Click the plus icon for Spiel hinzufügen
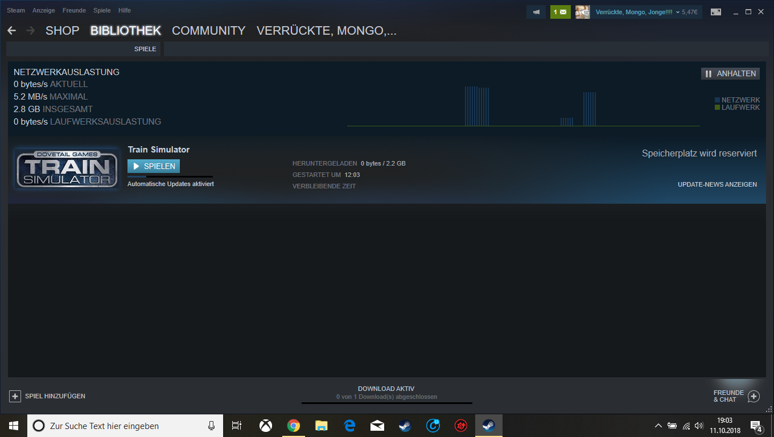 (15, 396)
